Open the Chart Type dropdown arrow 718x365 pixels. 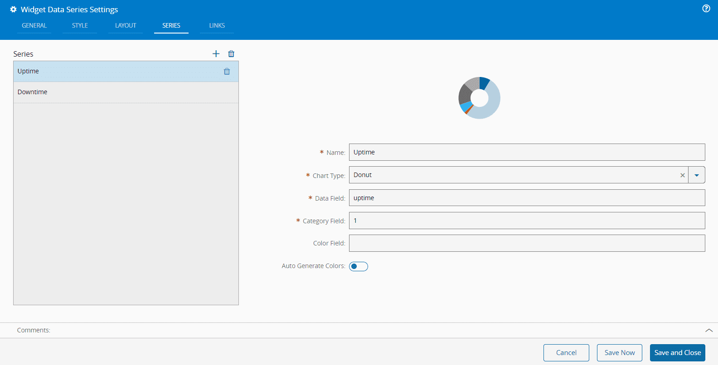click(697, 175)
